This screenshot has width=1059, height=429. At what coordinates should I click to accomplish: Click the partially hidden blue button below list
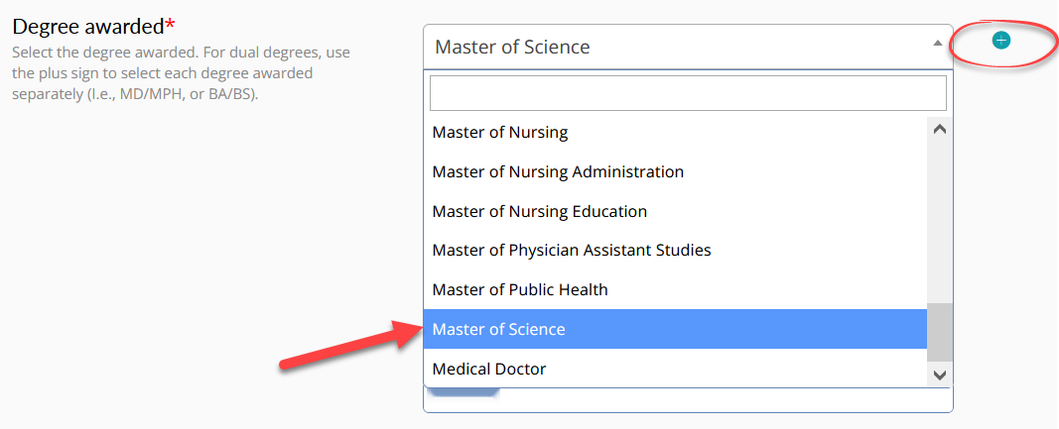click(463, 392)
